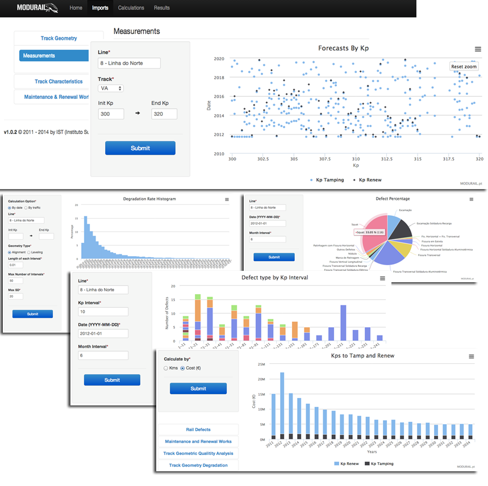488x486 pixels.
Task: Toggle Kp Tamping legend marker under Forecasts chart
Action: pos(312,180)
